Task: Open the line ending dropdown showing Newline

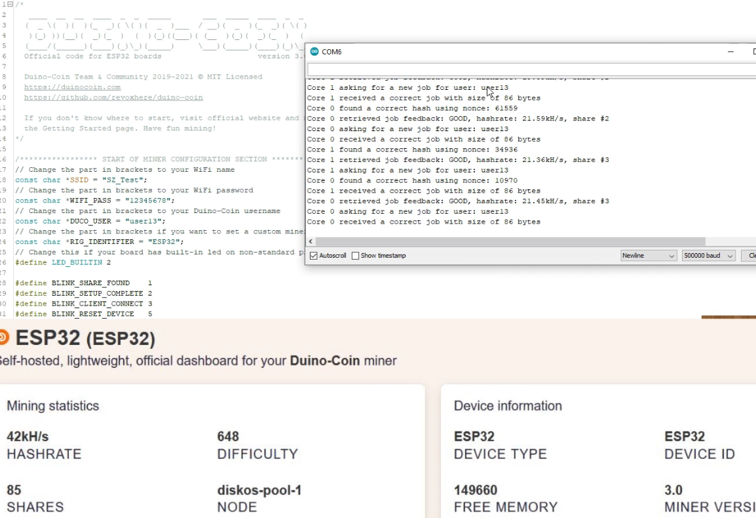Action: 648,256
